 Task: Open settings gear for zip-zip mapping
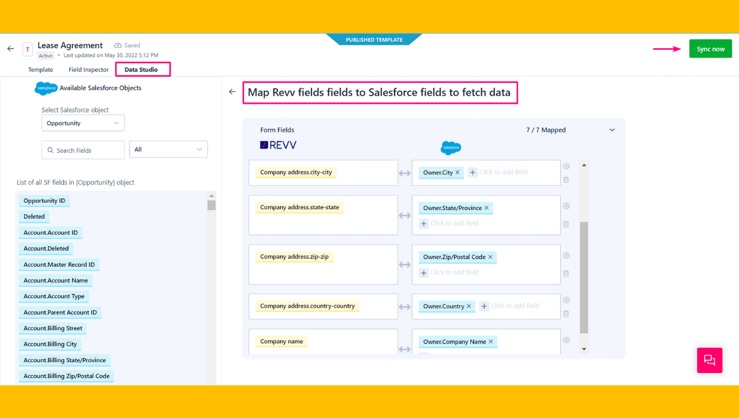[x=566, y=255]
